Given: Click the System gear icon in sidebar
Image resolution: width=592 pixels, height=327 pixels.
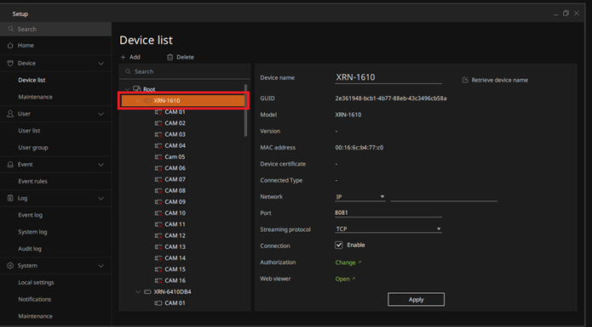Looking at the screenshot, I should click(x=10, y=266).
